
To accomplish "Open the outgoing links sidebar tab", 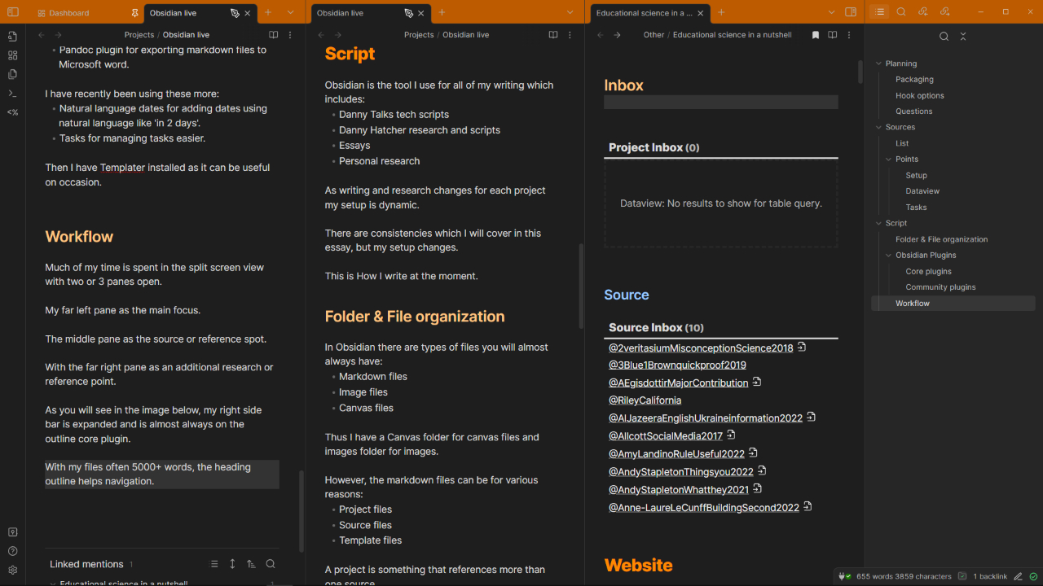I will tap(945, 12).
